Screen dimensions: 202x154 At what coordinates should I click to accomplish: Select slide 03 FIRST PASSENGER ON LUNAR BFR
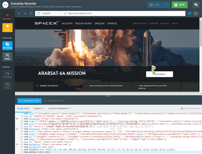(156, 87)
